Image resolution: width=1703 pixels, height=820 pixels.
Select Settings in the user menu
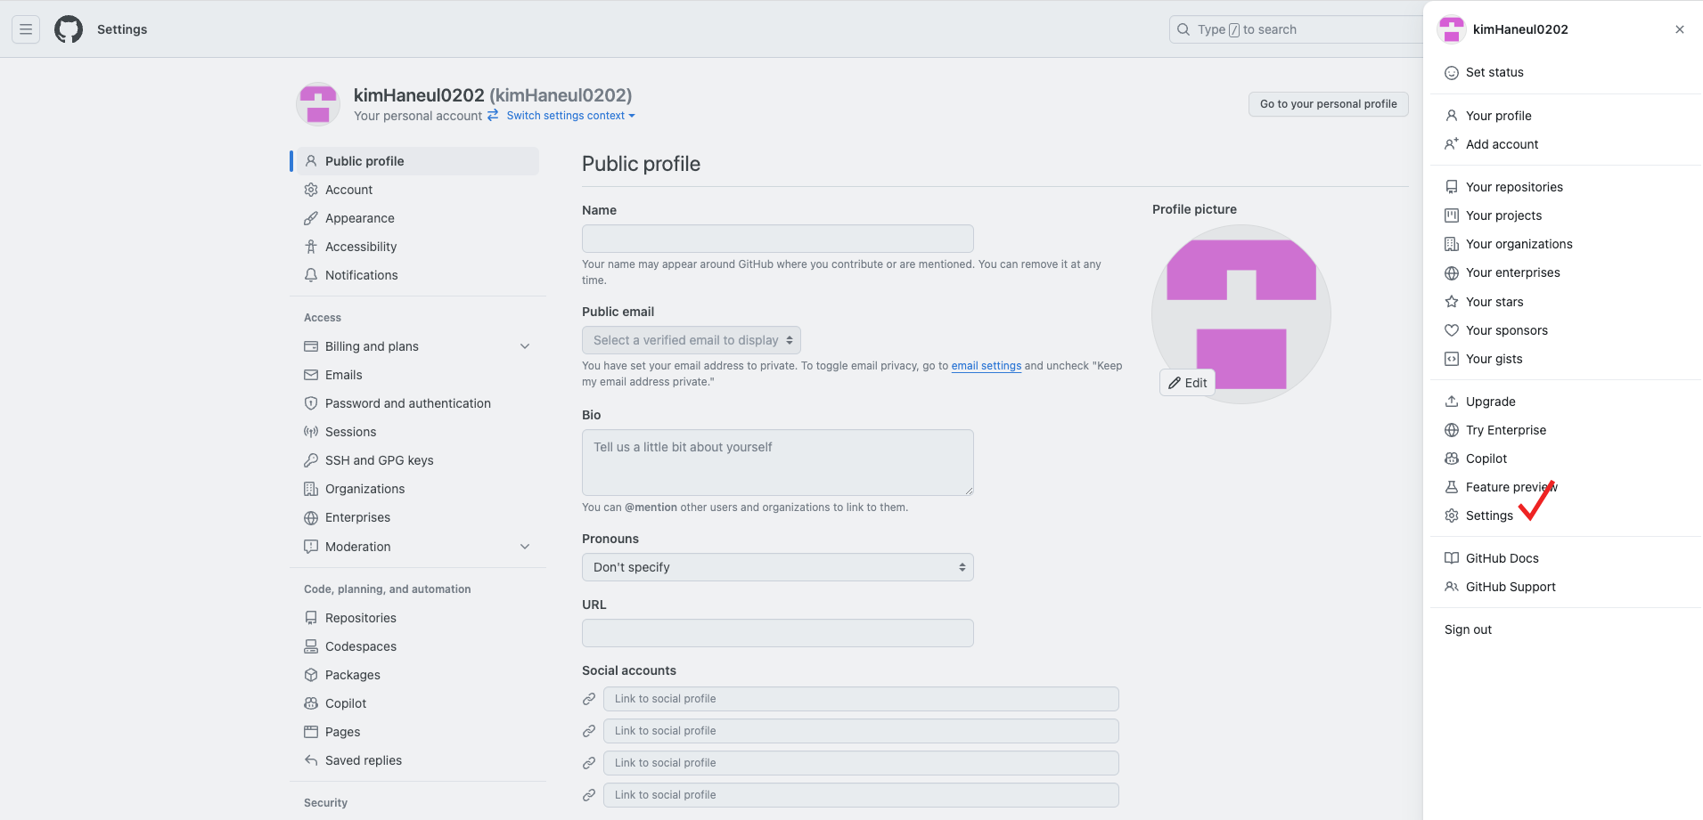1566,516
